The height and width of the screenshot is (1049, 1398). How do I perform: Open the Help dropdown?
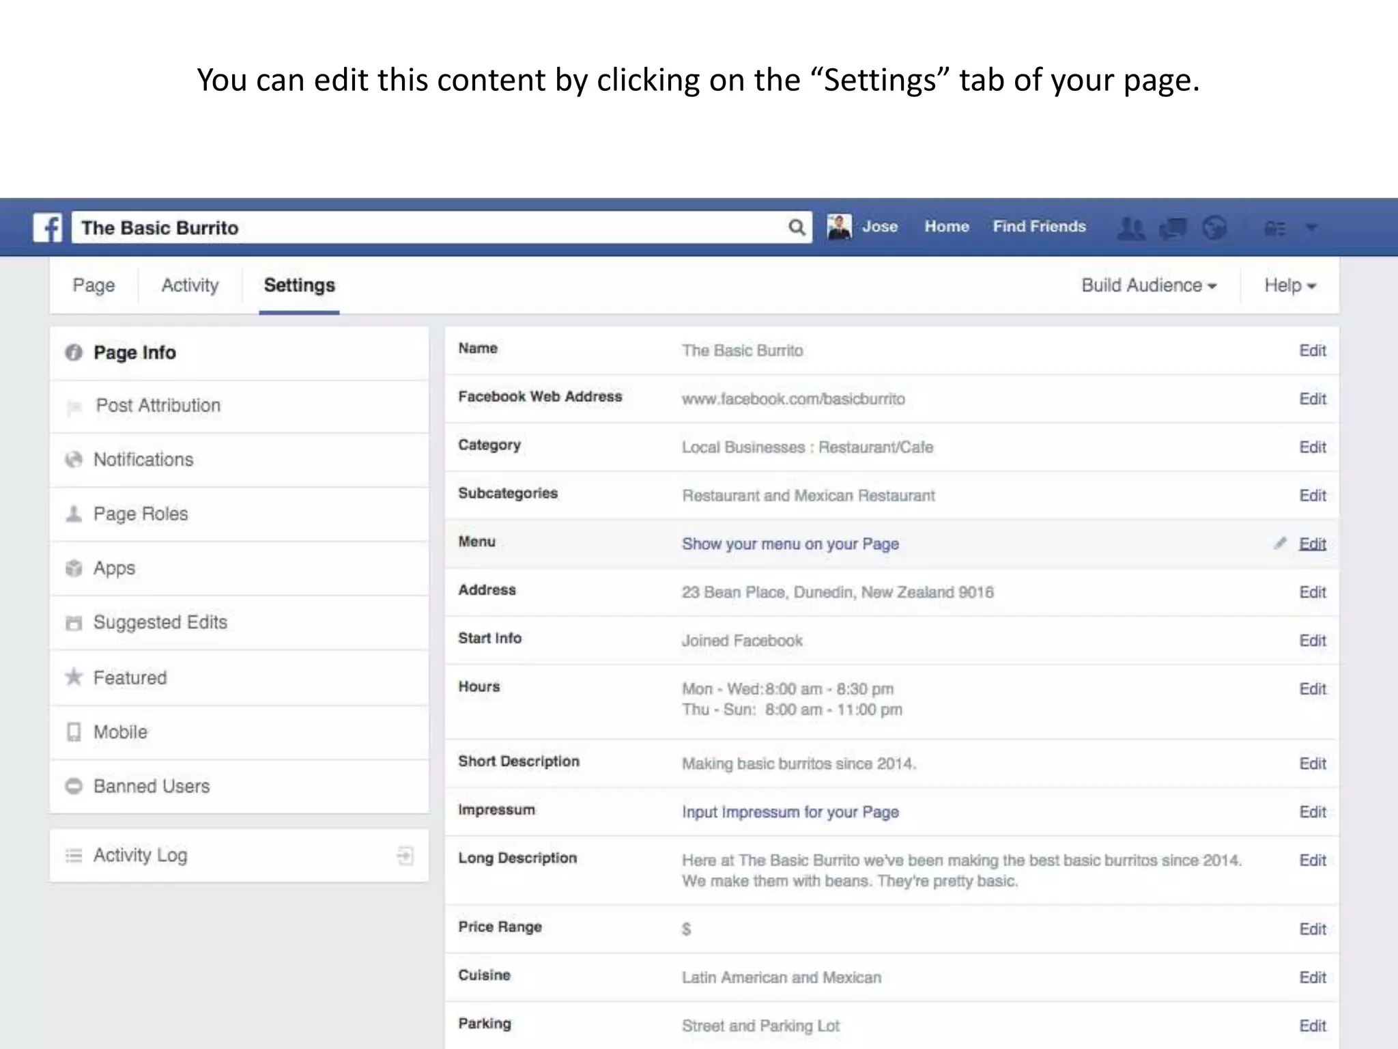tap(1290, 285)
